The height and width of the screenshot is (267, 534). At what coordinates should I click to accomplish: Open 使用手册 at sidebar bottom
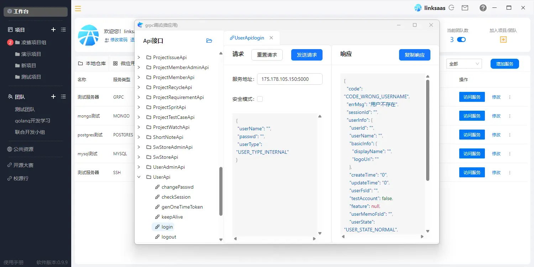click(x=14, y=262)
